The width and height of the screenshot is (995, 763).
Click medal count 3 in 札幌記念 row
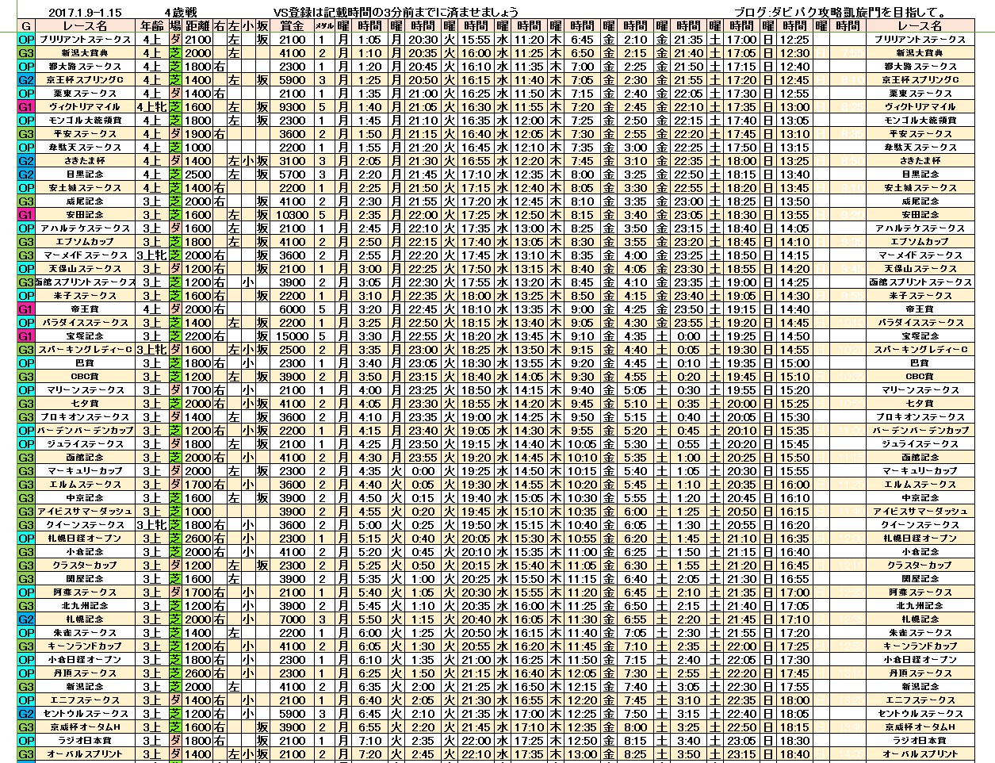click(x=323, y=619)
